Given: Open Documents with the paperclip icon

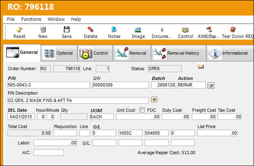Looking at the screenshot, I should pos(162,30).
